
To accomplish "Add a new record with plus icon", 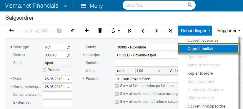I will click(x=86, y=30).
